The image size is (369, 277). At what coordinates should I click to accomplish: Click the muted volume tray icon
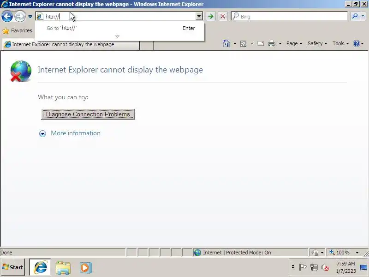(325, 267)
